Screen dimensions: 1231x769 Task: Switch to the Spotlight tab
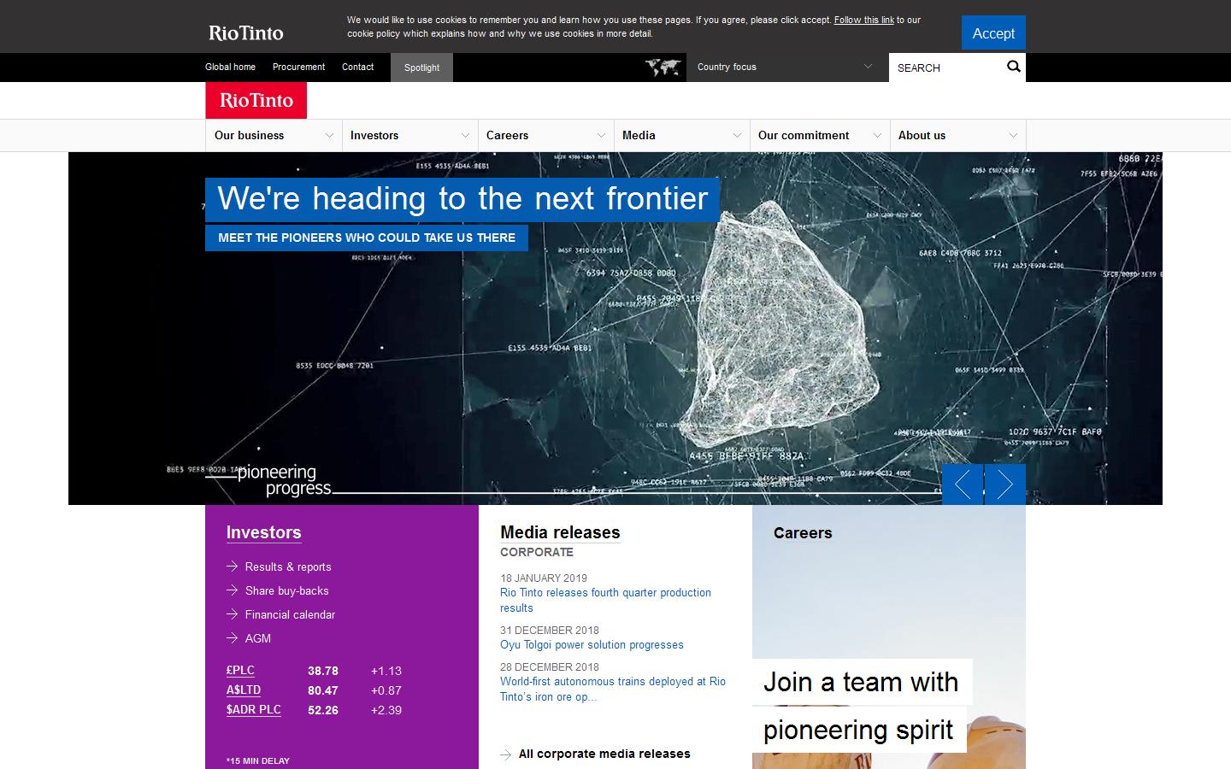pos(421,67)
